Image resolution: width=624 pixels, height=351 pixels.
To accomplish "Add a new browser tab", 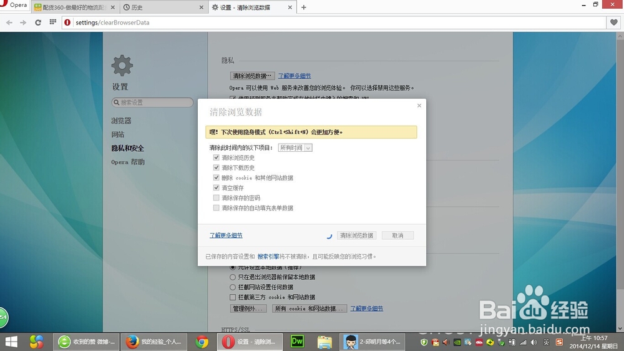I will point(304,7).
